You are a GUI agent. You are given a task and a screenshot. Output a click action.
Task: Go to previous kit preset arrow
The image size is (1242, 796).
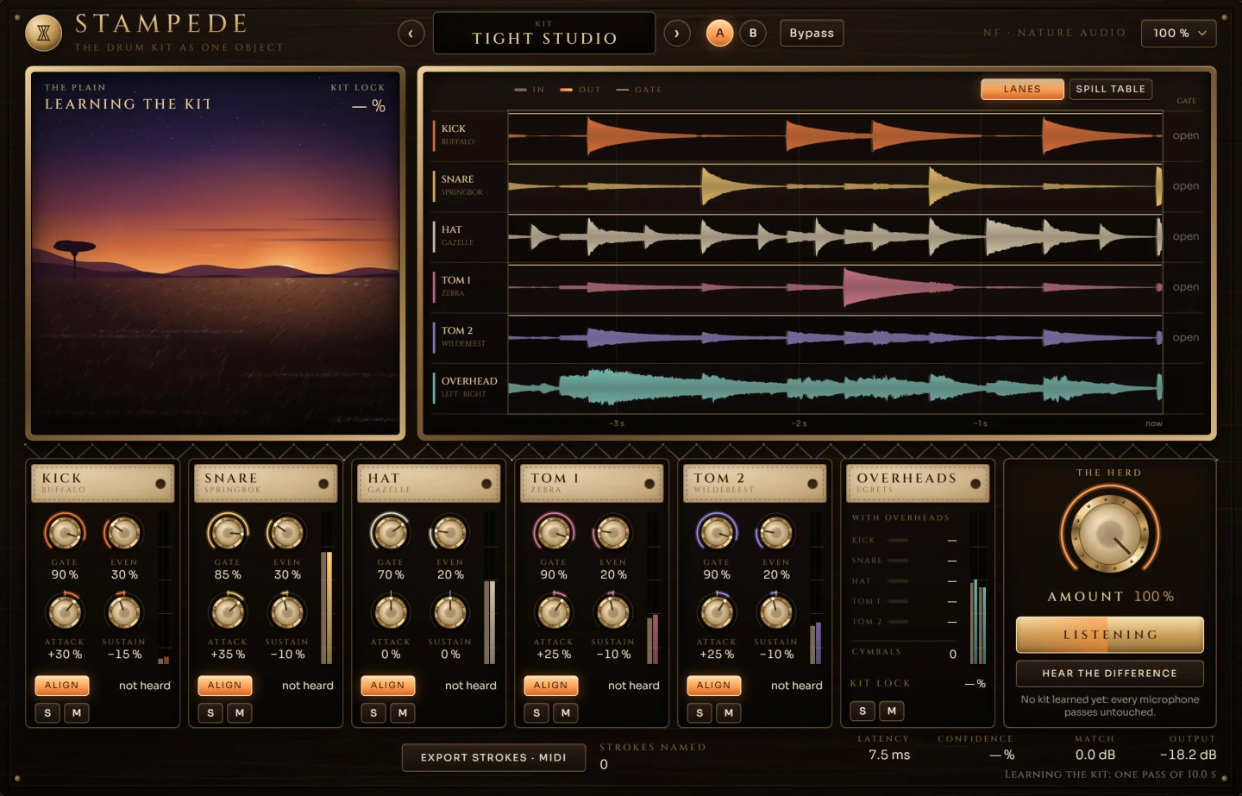point(411,34)
